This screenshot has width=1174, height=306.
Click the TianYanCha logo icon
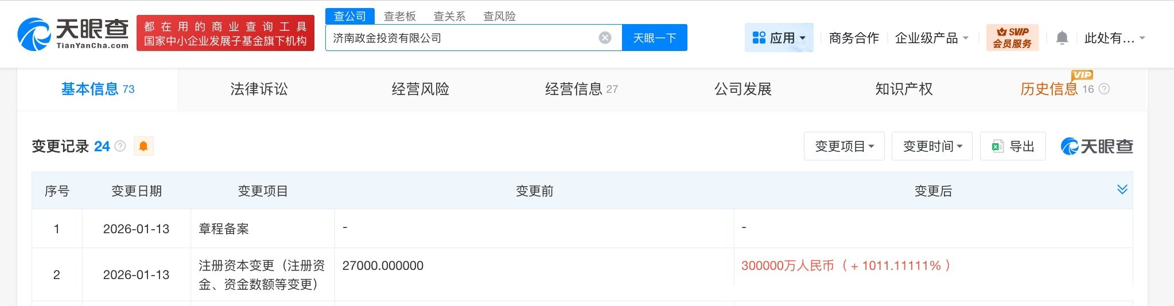coord(34,34)
